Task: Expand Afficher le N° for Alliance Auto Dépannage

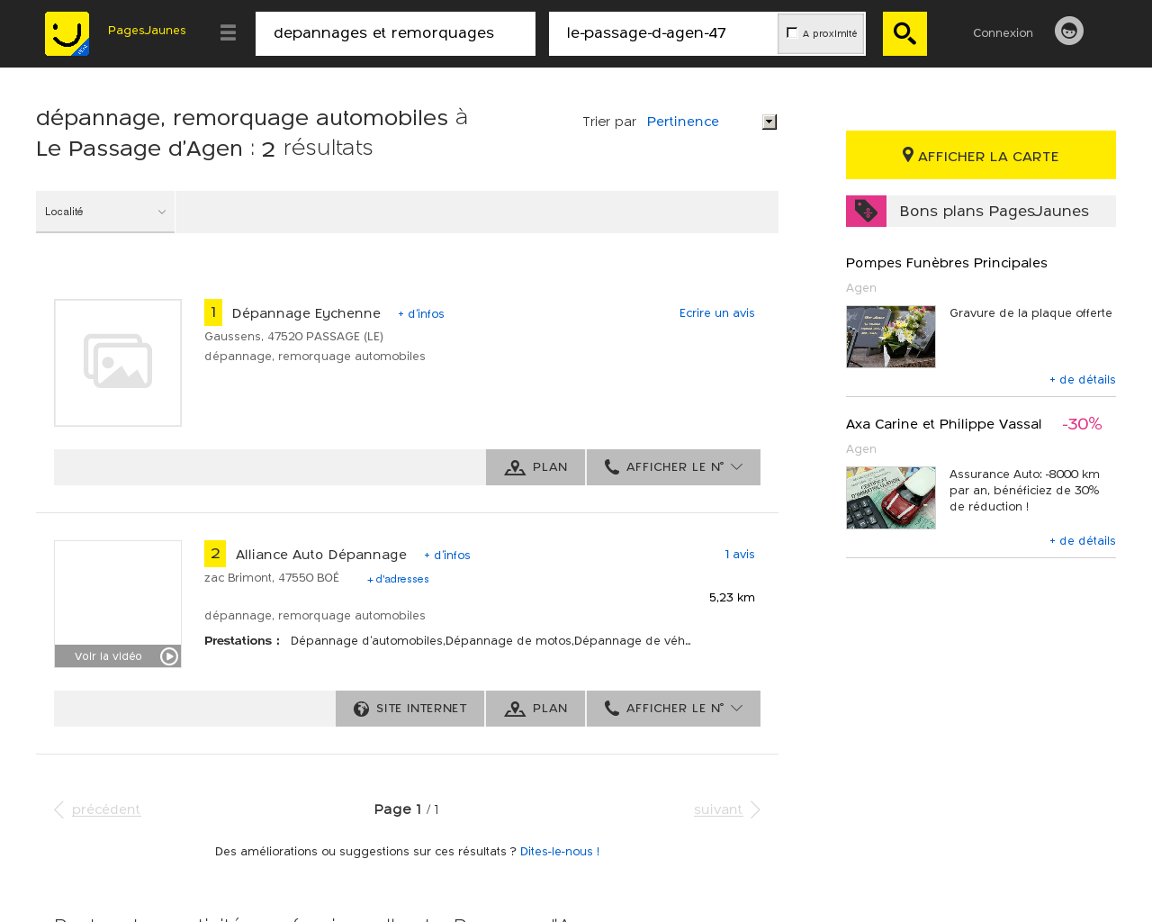Action: 673,709
